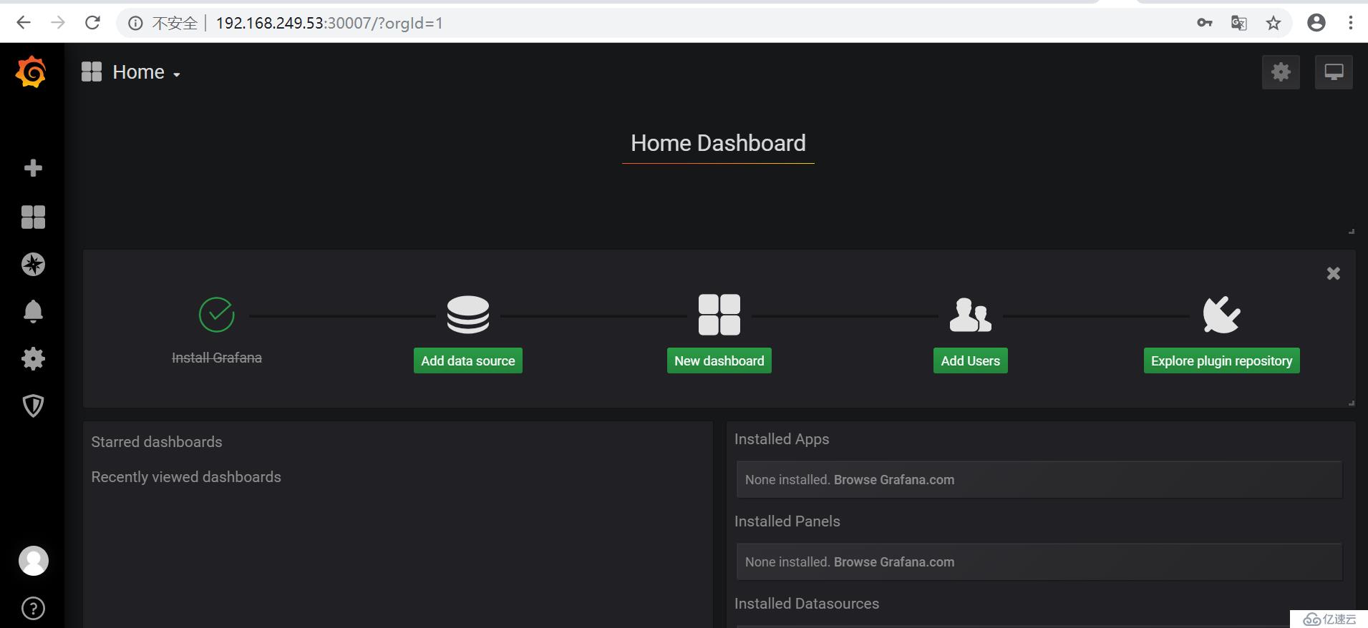Click the New dashboard button

719,360
